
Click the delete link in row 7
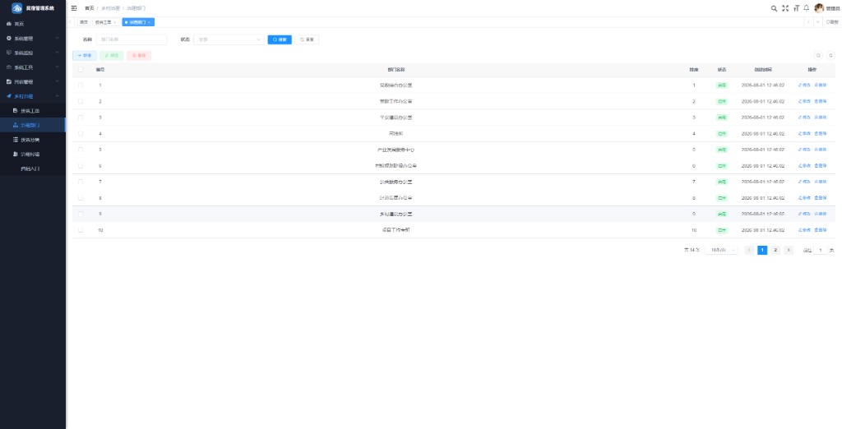click(821, 182)
